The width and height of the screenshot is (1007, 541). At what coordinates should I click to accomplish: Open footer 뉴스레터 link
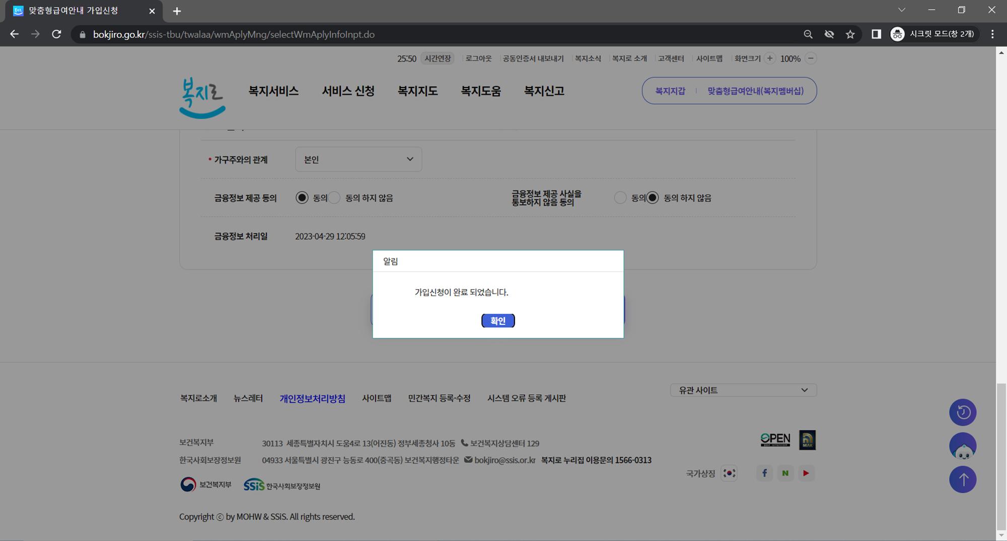(248, 398)
